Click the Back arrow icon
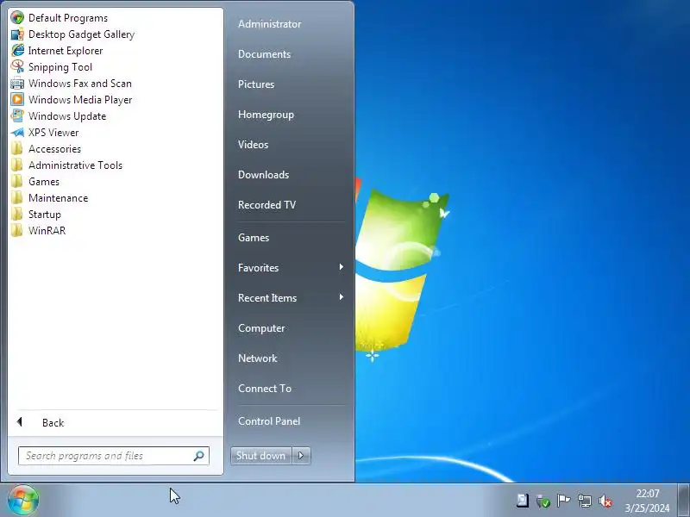690x517 pixels. point(19,422)
